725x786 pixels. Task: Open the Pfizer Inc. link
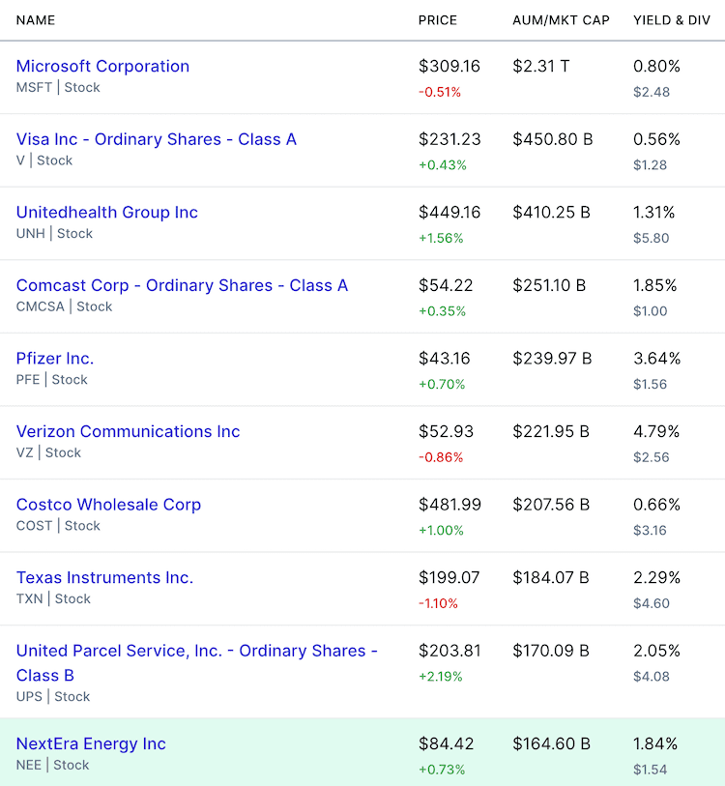point(55,359)
